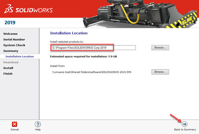Screen dimensions: 199x134
Task: Click the Cancel label text
Action: [x=15, y=129]
